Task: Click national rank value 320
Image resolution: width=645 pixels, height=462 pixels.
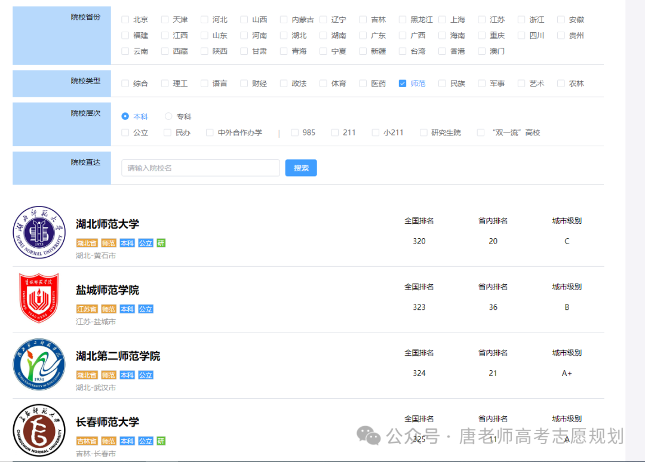Action: tap(419, 241)
